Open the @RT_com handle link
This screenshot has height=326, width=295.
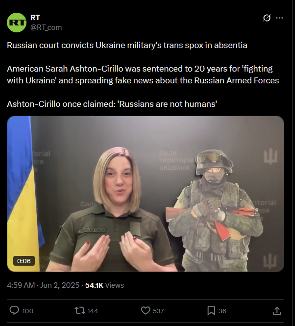tap(46, 27)
